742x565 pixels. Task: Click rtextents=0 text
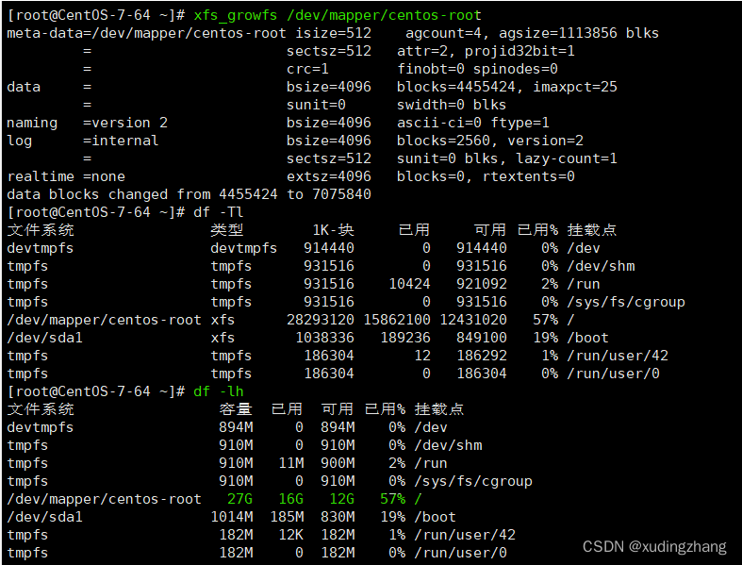(x=529, y=176)
